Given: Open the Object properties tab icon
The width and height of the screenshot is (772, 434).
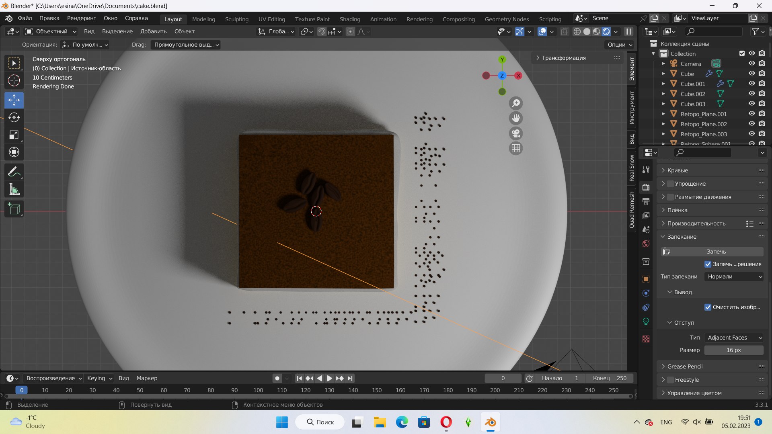Looking at the screenshot, I should [x=646, y=279].
